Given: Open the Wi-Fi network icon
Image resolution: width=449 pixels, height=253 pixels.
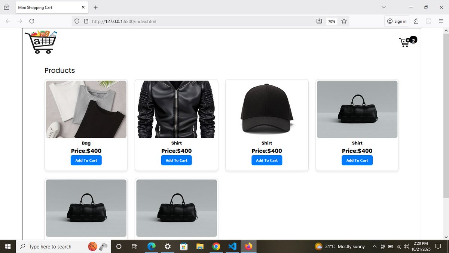Looking at the screenshot, I should point(399,247).
